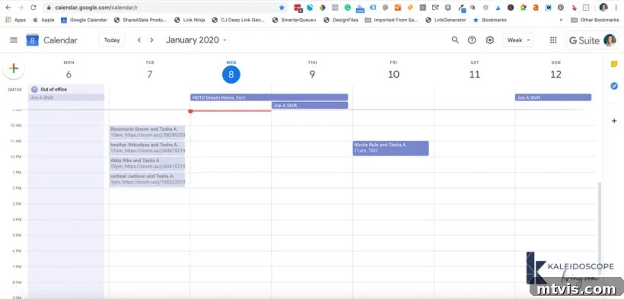Image resolution: width=624 pixels, height=299 pixels.
Task: Click the Create event plus button
Action: (14, 68)
